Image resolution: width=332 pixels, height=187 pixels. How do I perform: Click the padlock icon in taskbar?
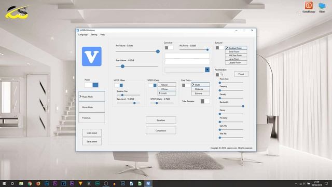click(114, 183)
